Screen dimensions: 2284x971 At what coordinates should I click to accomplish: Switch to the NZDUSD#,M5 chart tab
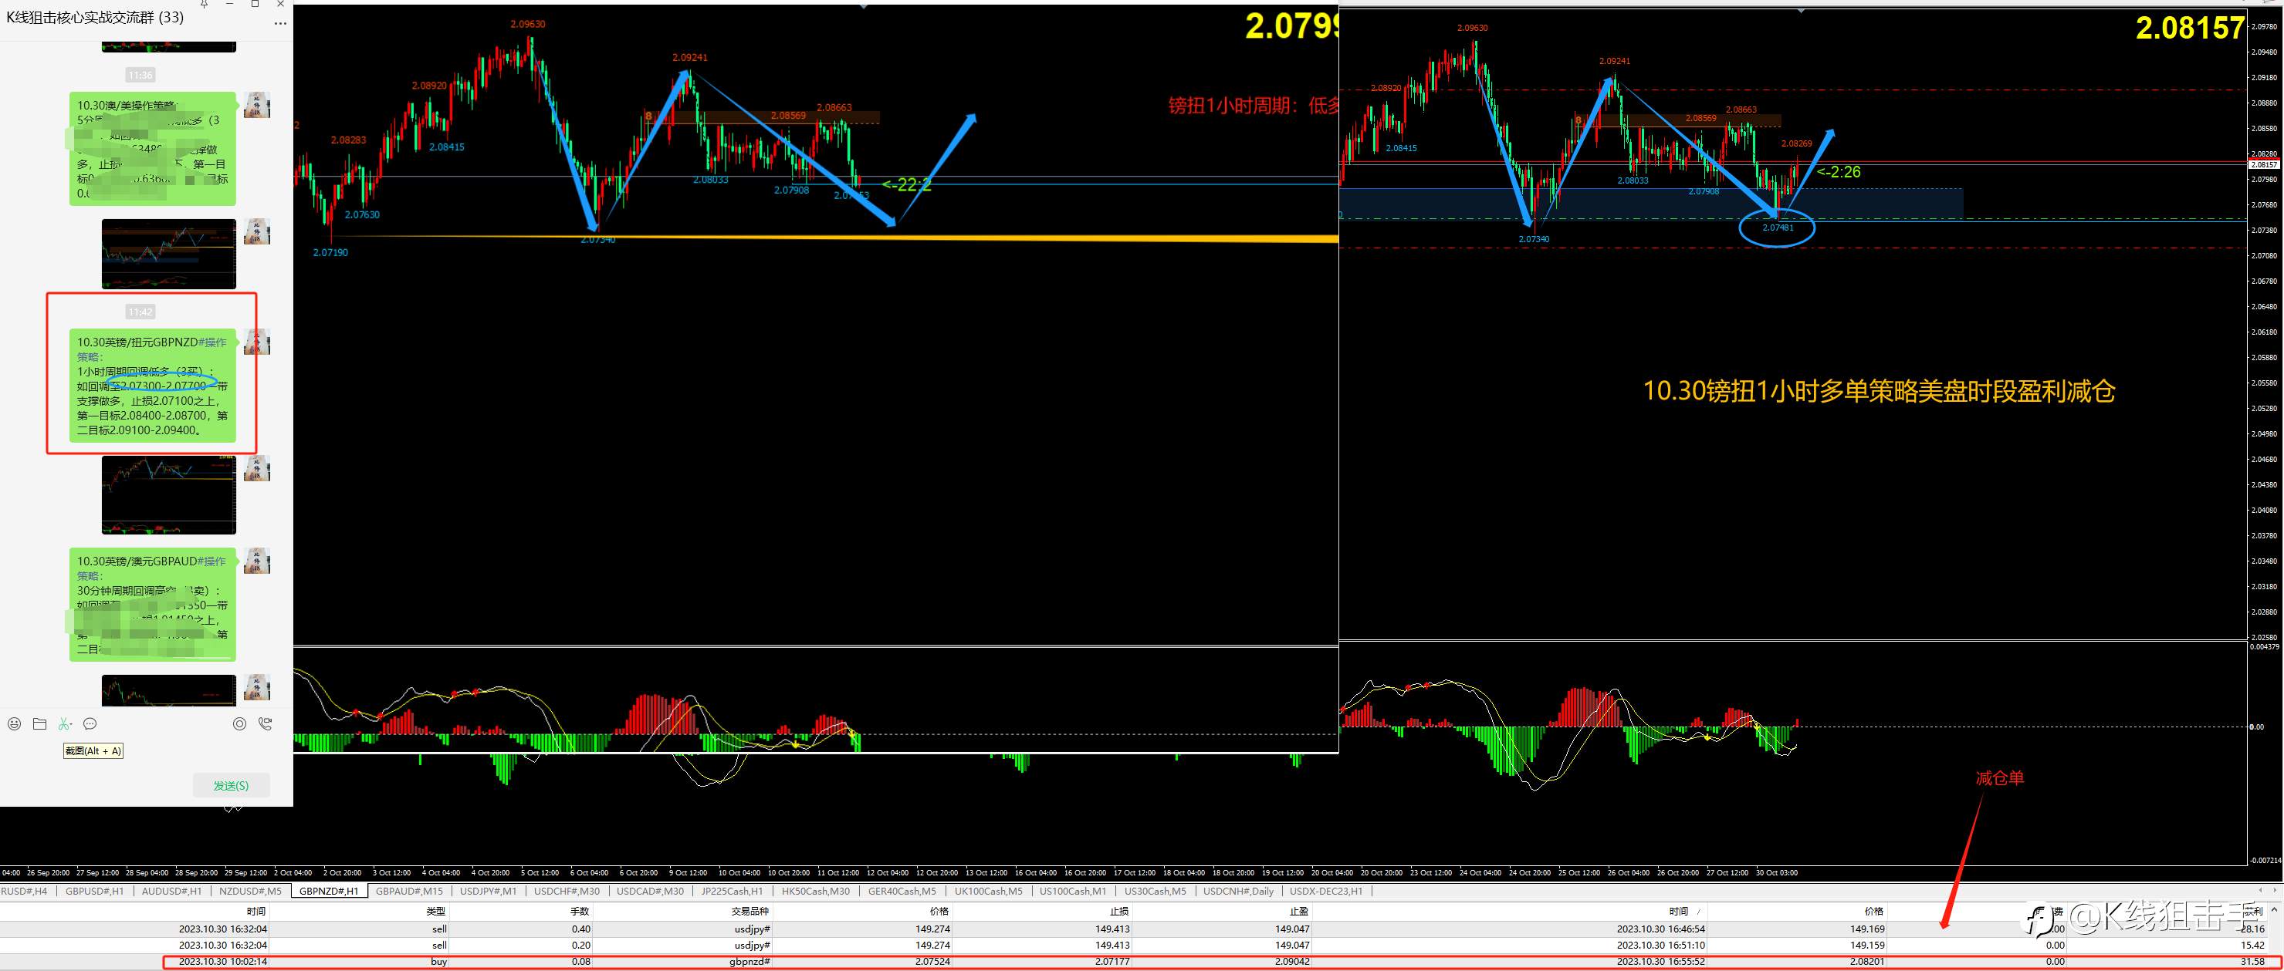[250, 892]
